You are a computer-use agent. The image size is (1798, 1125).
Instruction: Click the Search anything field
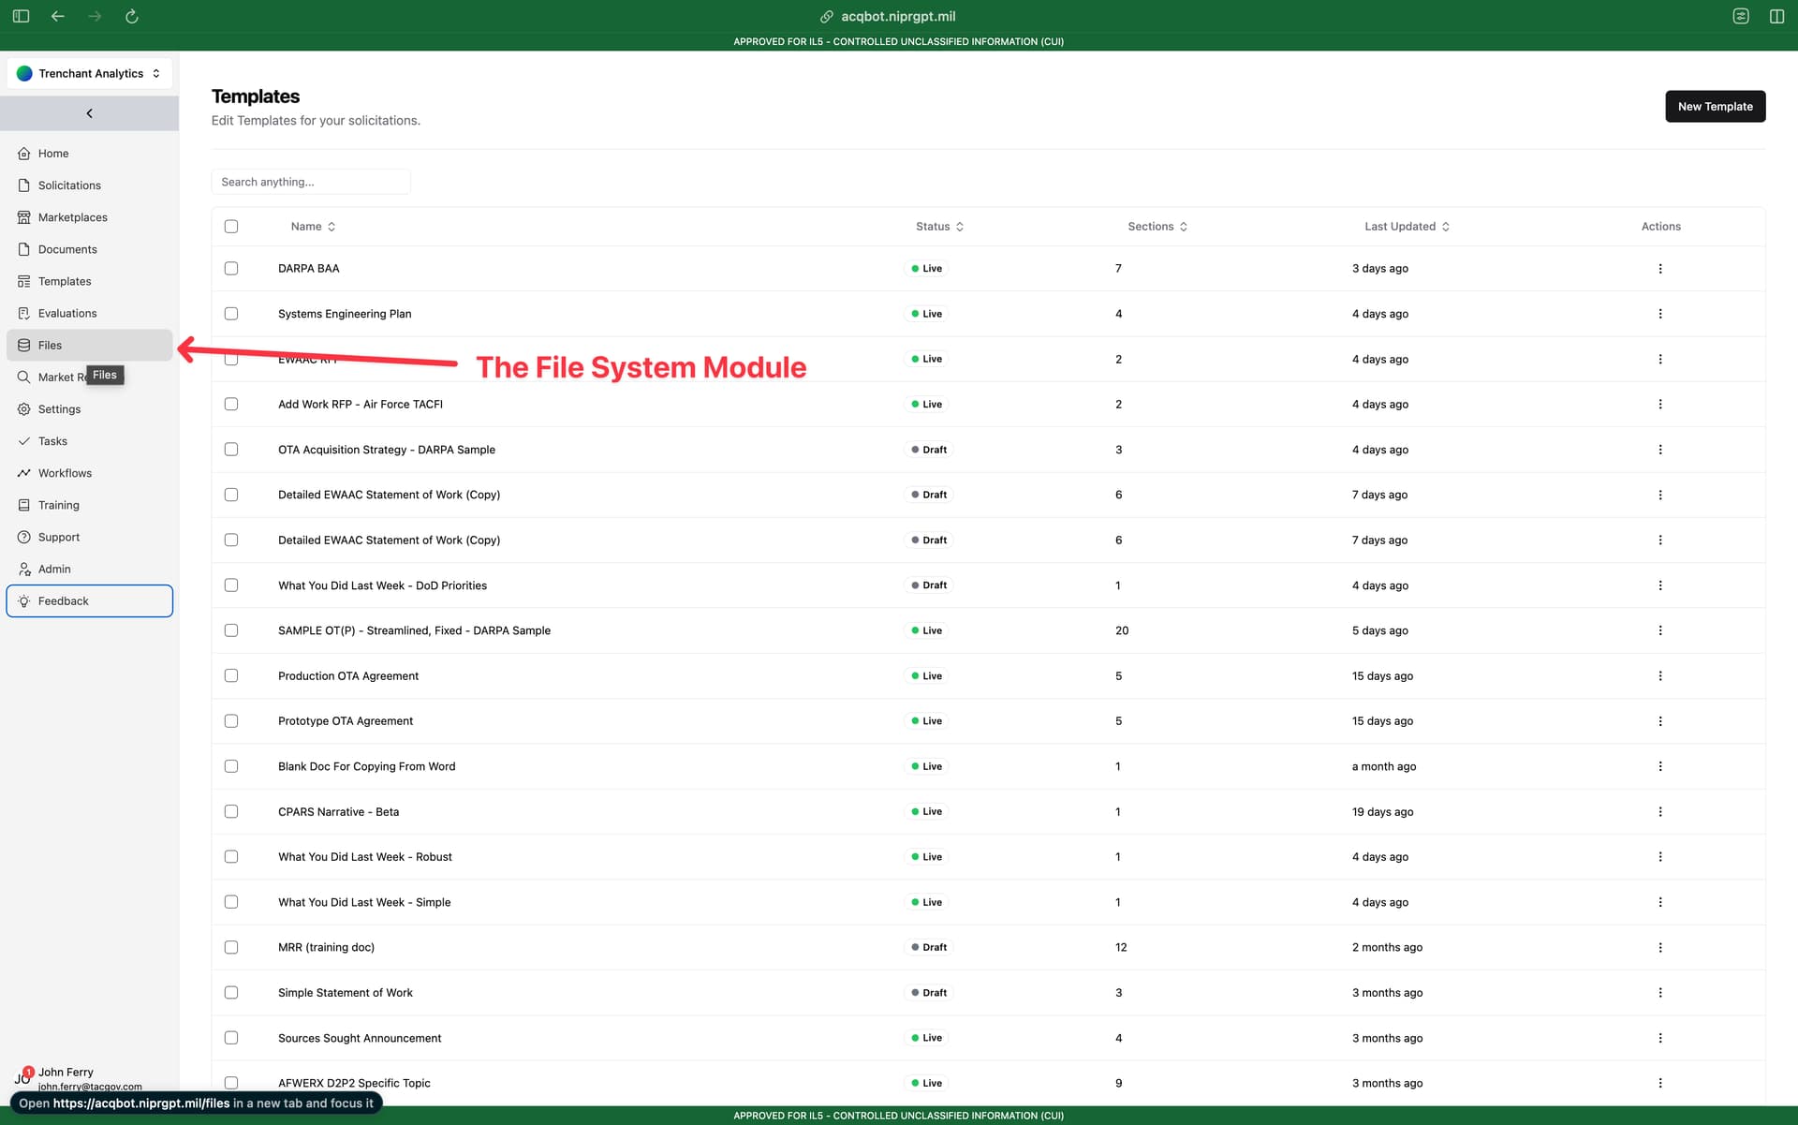[311, 182]
